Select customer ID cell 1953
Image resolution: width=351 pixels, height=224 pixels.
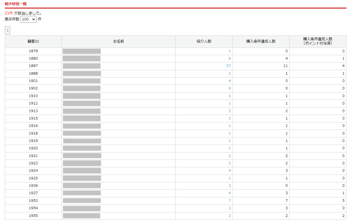click(33, 200)
